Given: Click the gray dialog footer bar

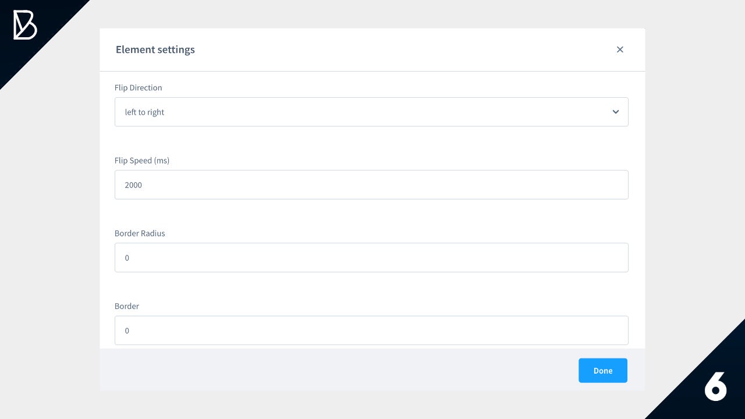Looking at the screenshot, I should (x=338, y=370).
